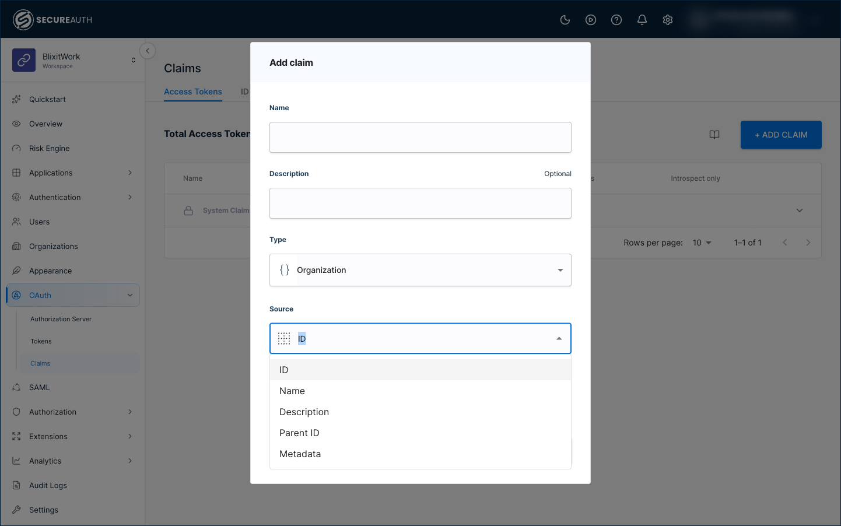Click the Quickstart sidebar icon

point(16,99)
